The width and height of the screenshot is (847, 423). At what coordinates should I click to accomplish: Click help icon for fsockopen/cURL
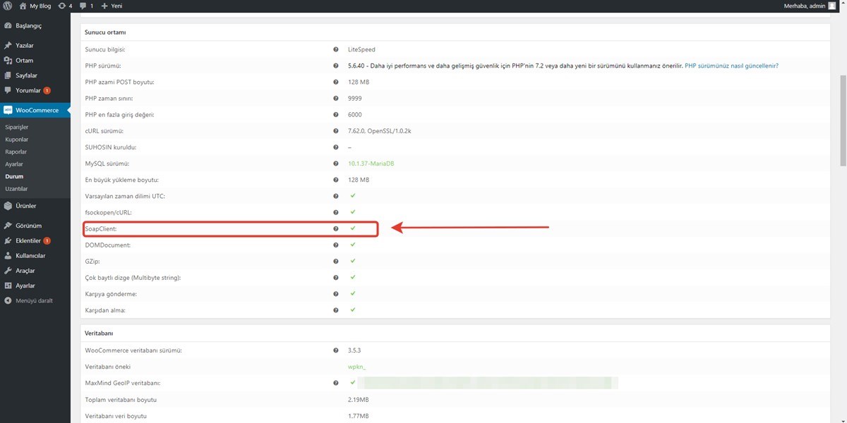point(336,212)
